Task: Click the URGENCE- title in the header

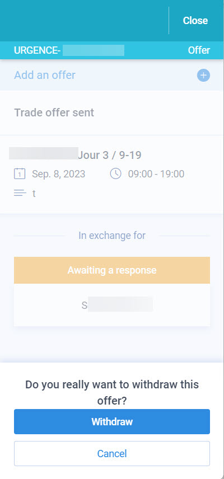Action: coord(38,50)
